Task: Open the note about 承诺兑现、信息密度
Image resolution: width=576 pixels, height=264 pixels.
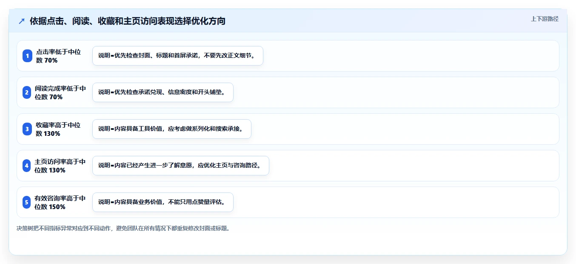Action: (x=163, y=92)
